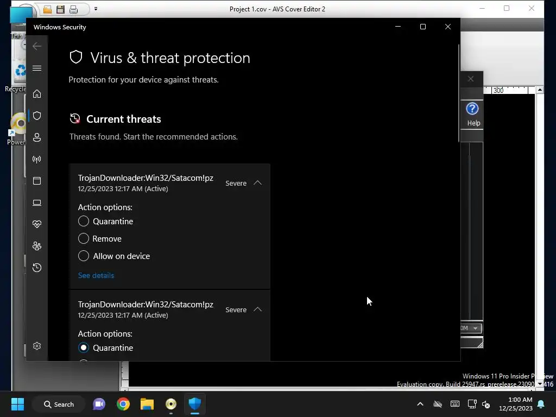Click the Windows Security taskbar icon
Screen dimensions: 556x417
coord(195,404)
